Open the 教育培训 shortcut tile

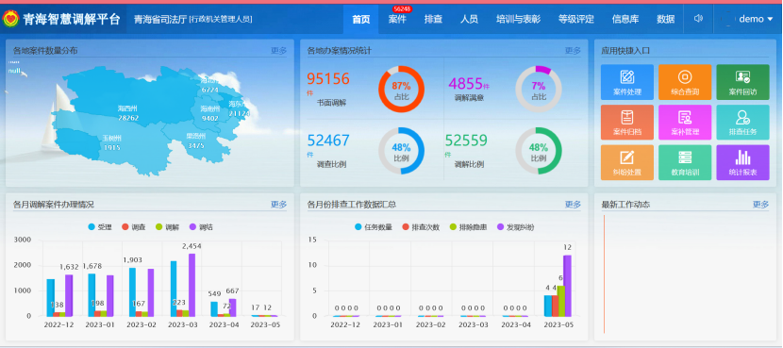pos(685,162)
